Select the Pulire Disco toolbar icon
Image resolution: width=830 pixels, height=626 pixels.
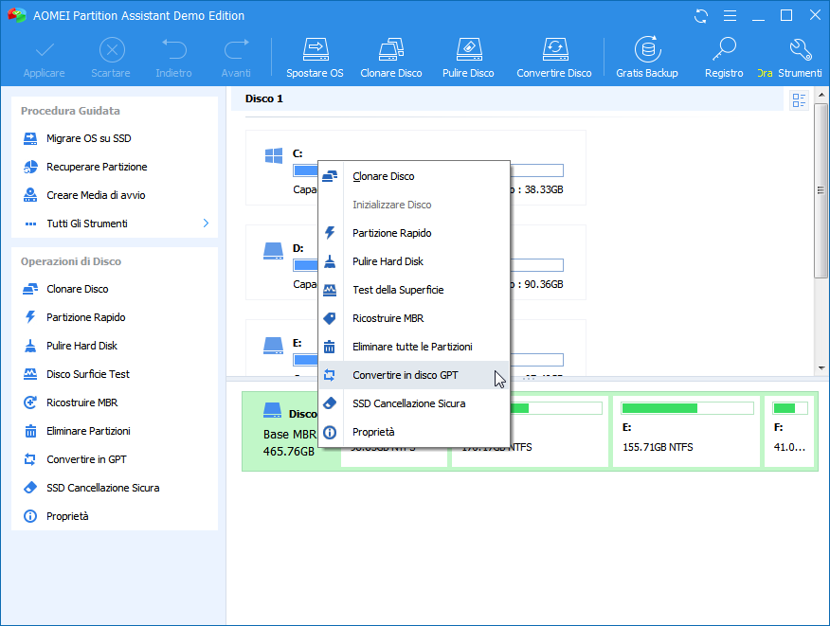click(468, 50)
